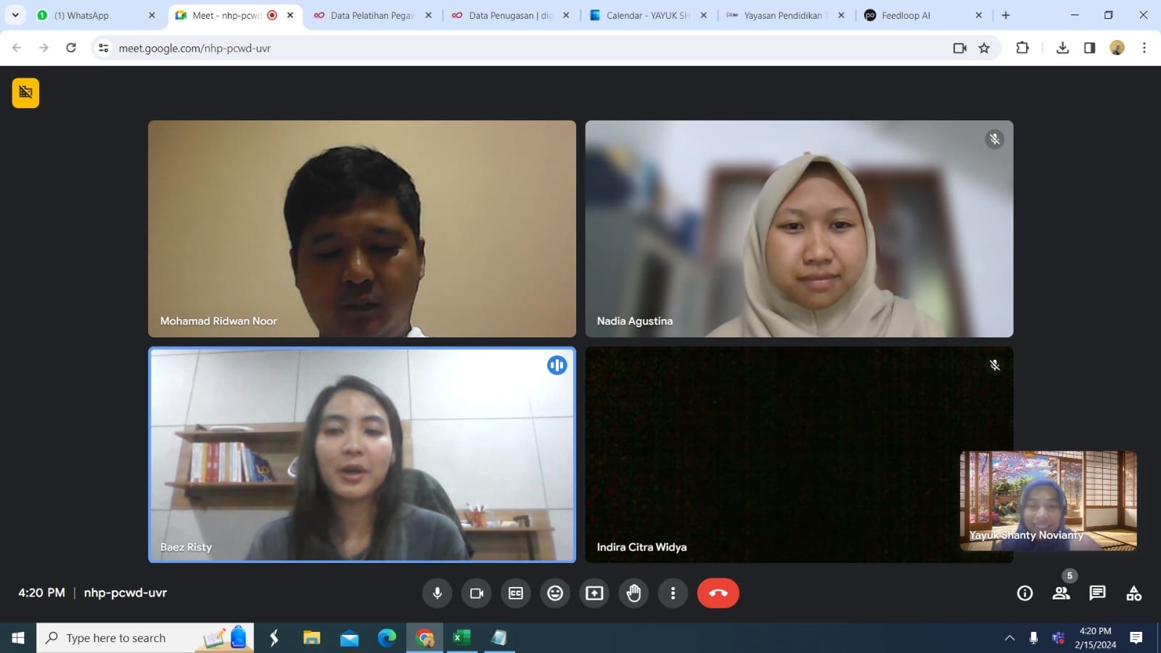The height and width of the screenshot is (653, 1161).
Task: Show the people participants panel
Action: [x=1061, y=593]
